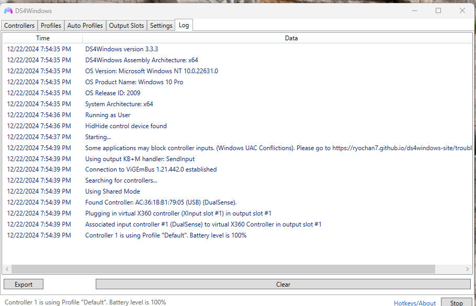476x306 pixels.
Task: Click the Export log button
Action: click(x=24, y=284)
